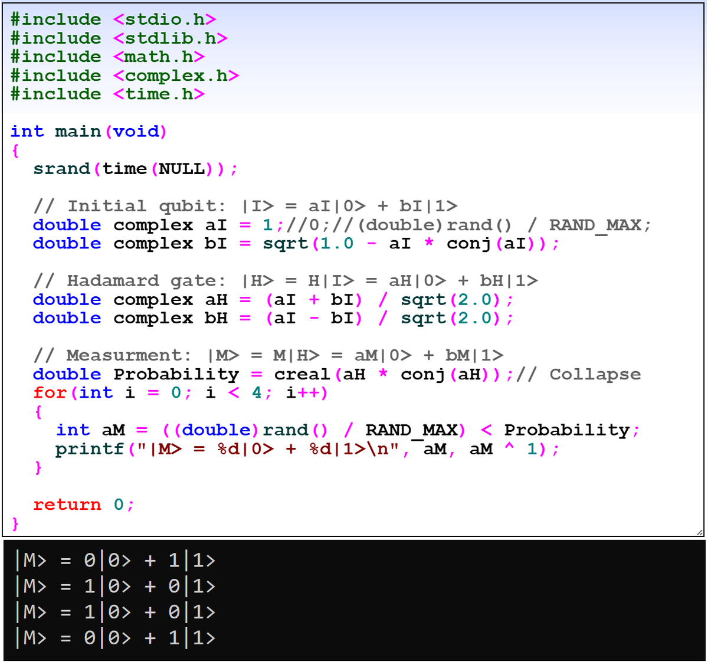Click the '// Hadamard gate' comment line
The width and height of the screenshot is (708, 665).
286,280
